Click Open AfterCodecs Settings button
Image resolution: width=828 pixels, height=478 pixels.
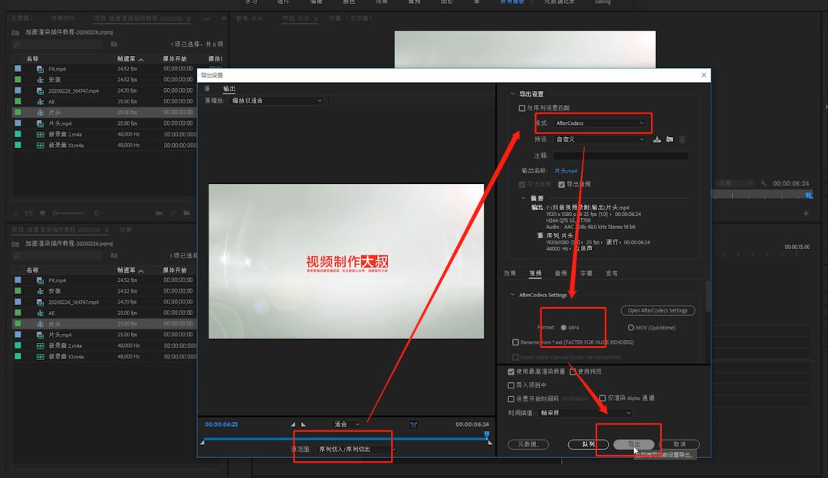pos(658,310)
